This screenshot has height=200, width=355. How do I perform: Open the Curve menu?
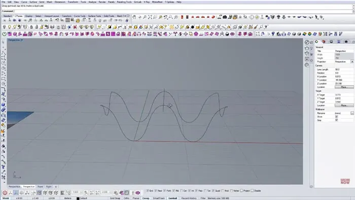24,2
